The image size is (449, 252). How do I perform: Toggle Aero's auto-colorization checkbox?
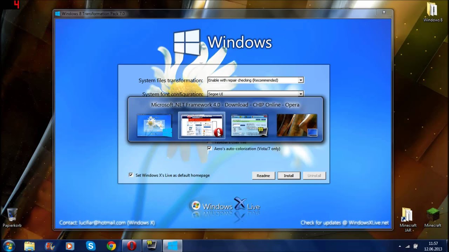click(209, 148)
